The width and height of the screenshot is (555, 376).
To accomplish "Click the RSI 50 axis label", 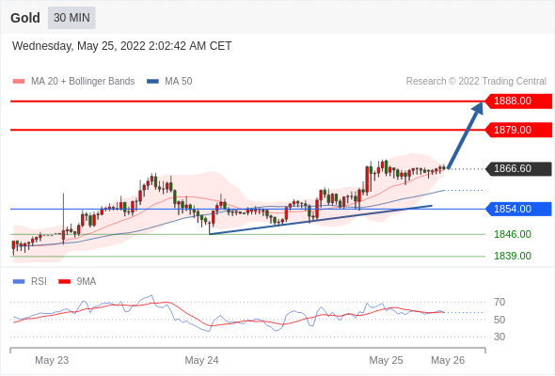I will pyautogui.click(x=499, y=320).
